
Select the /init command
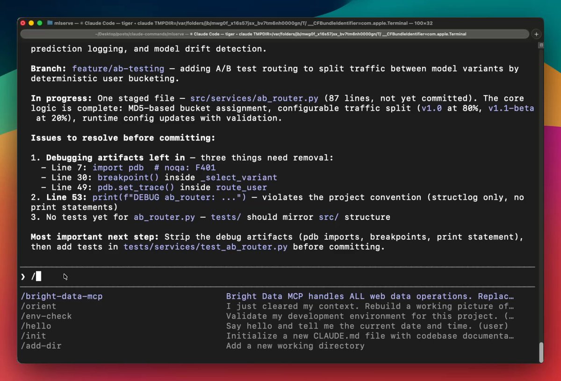click(x=34, y=336)
